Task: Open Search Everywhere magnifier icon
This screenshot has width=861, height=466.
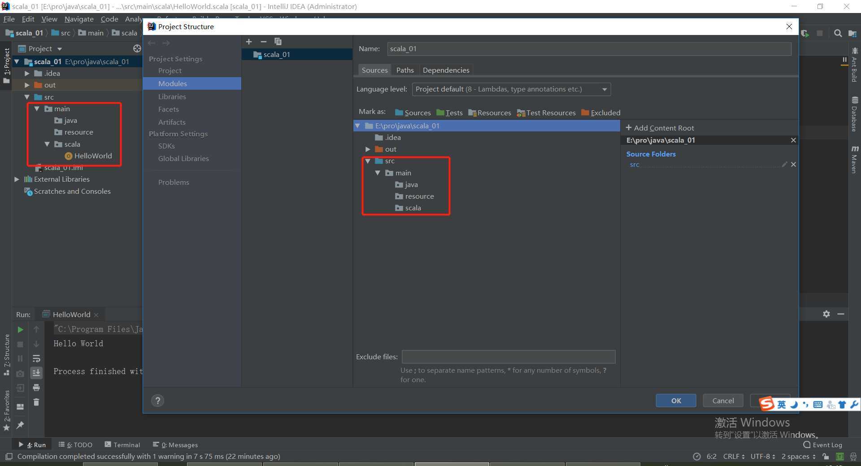Action: click(x=838, y=33)
